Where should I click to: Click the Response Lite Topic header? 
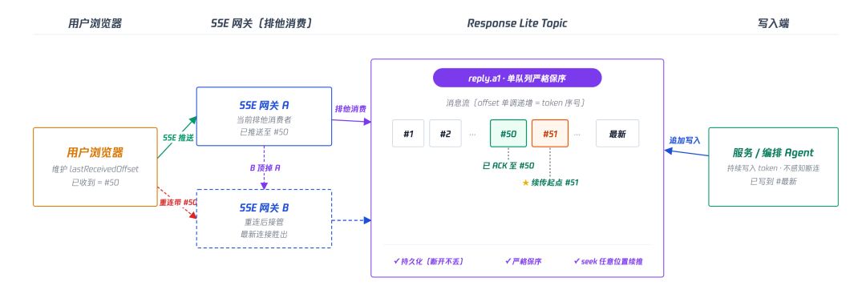(517, 23)
